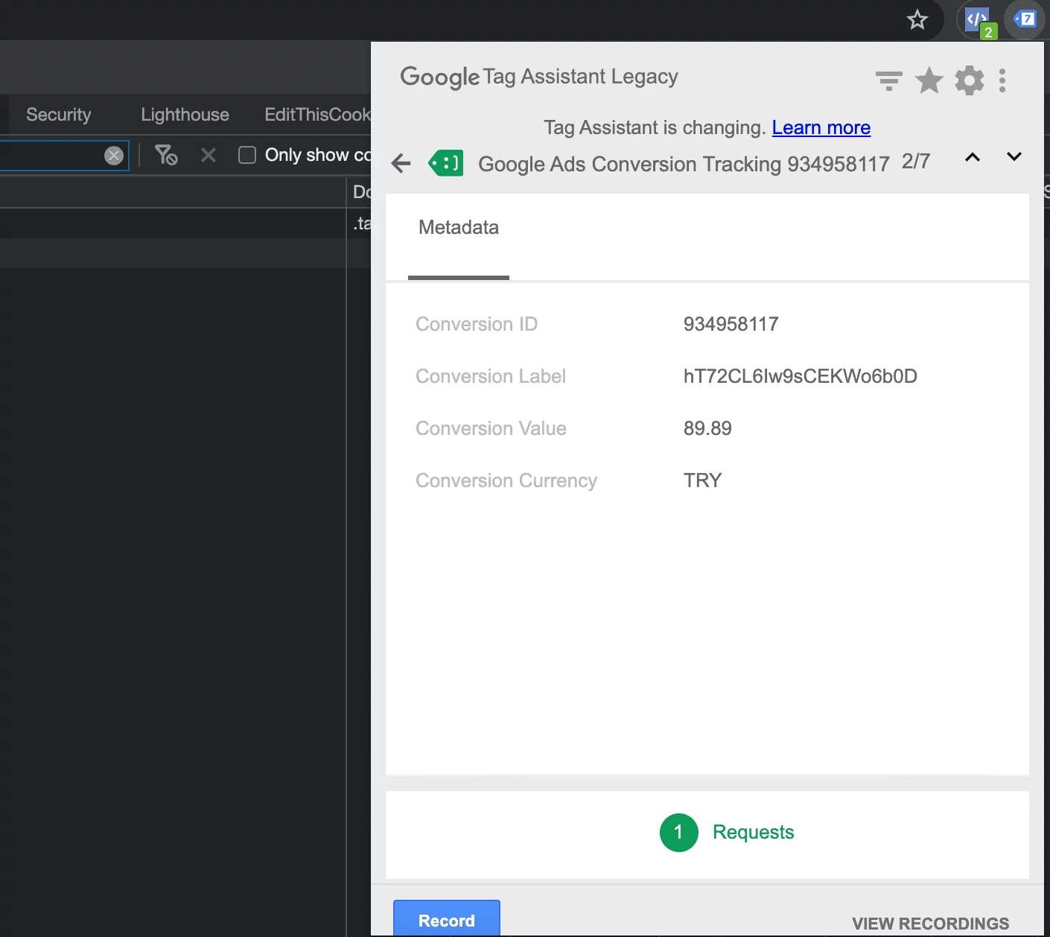Click the Conversion Currency value TRY

pos(703,480)
